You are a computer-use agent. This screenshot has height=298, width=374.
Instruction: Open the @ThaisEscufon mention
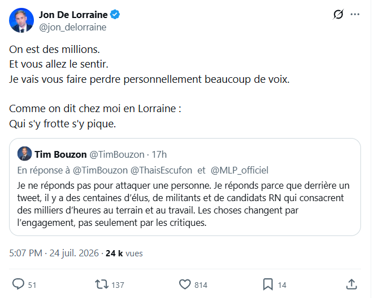(x=161, y=170)
